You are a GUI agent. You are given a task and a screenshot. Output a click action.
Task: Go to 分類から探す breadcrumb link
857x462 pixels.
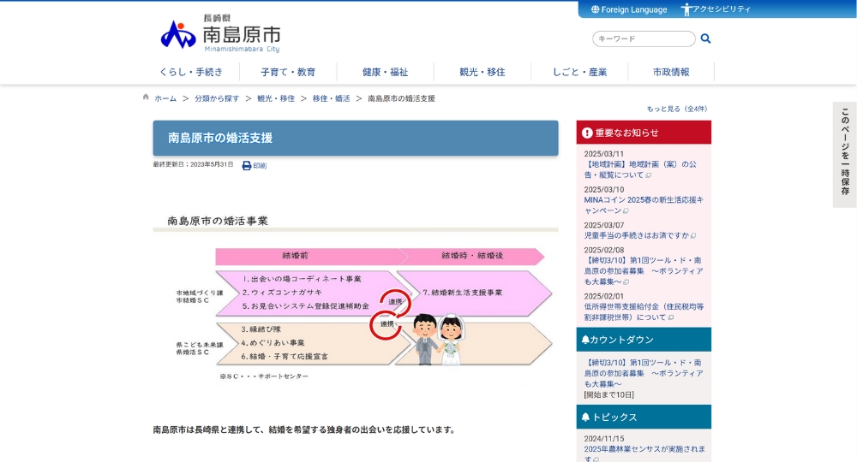(217, 98)
